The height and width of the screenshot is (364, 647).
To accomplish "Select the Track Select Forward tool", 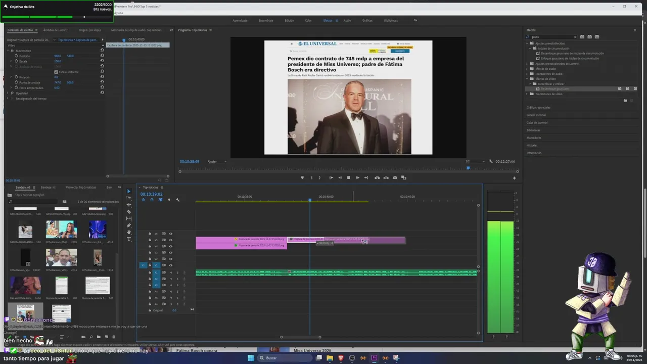I will click(x=128, y=198).
